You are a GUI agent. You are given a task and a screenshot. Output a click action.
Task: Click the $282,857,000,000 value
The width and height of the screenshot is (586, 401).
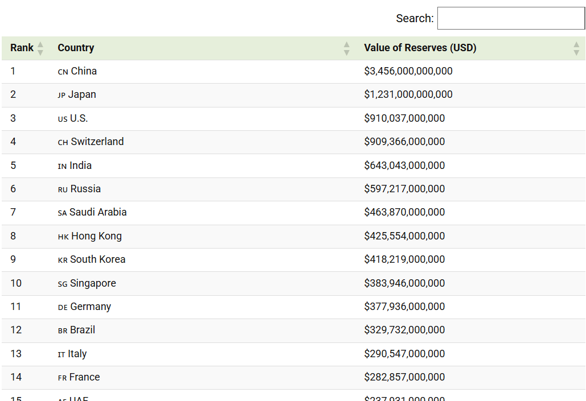(x=404, y=377)
